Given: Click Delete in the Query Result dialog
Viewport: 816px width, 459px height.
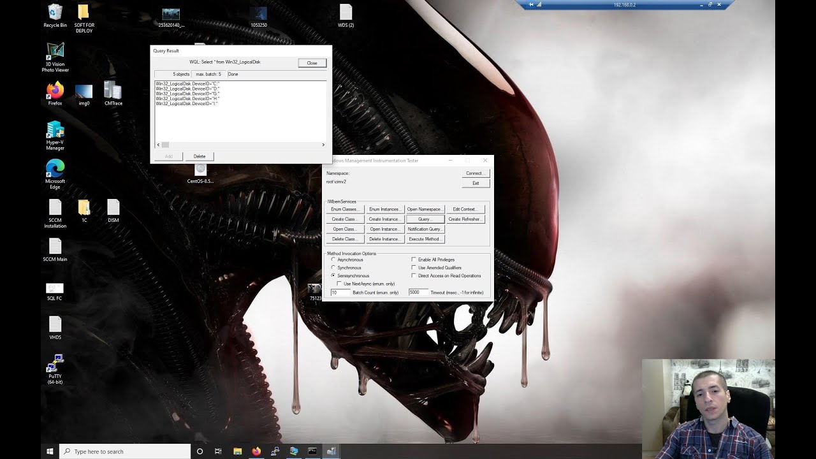Looking at the screenshot, I should (x=200, y=156).
